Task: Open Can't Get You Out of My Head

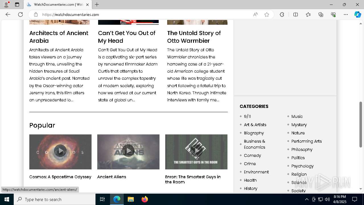Action: tap(127, 37)
